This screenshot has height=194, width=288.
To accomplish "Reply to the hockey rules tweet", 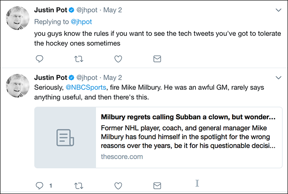I will (x=39, y=59).
